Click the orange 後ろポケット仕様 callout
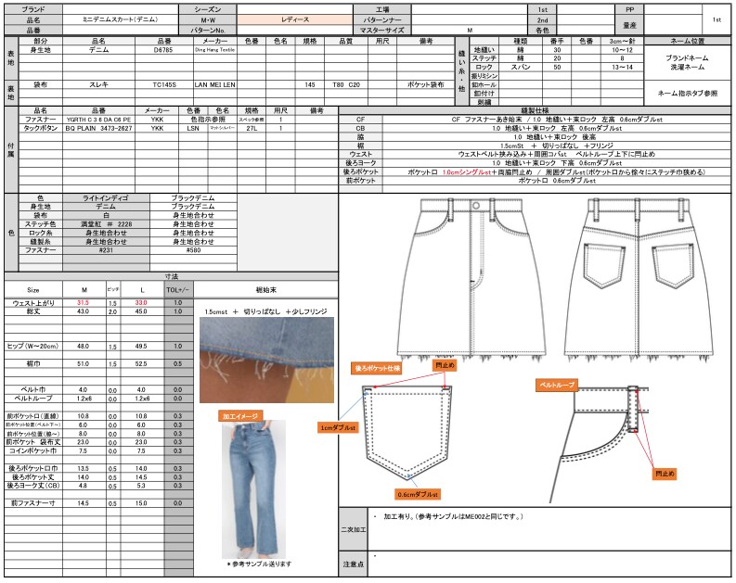This screenshot has width=736, height=583. (x=377, y=368)
